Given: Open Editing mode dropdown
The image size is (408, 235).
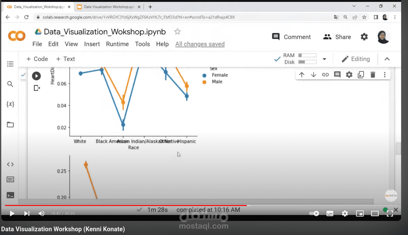Looking at the screenshot, I should coord(356,59).
